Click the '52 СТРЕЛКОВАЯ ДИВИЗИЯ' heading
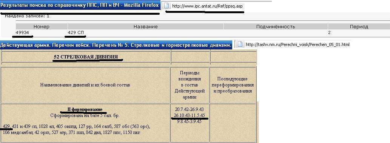This screenshot has height=143, width=390. pyautogui.click(x=86, y=57)
